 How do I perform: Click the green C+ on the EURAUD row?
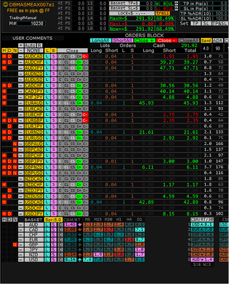point(79,103)
